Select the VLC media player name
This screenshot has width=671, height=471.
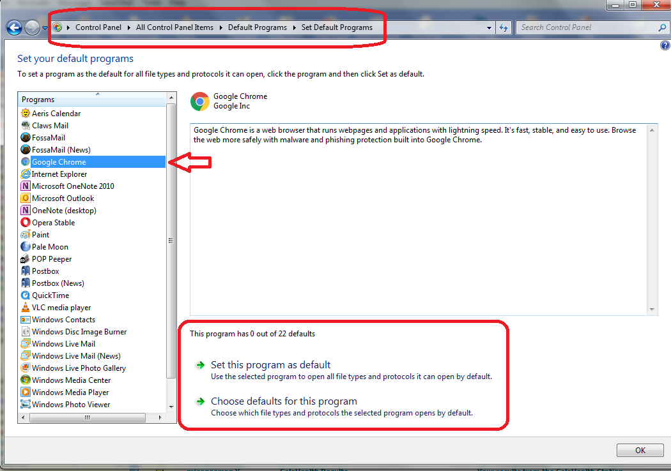tap(61, 308)
